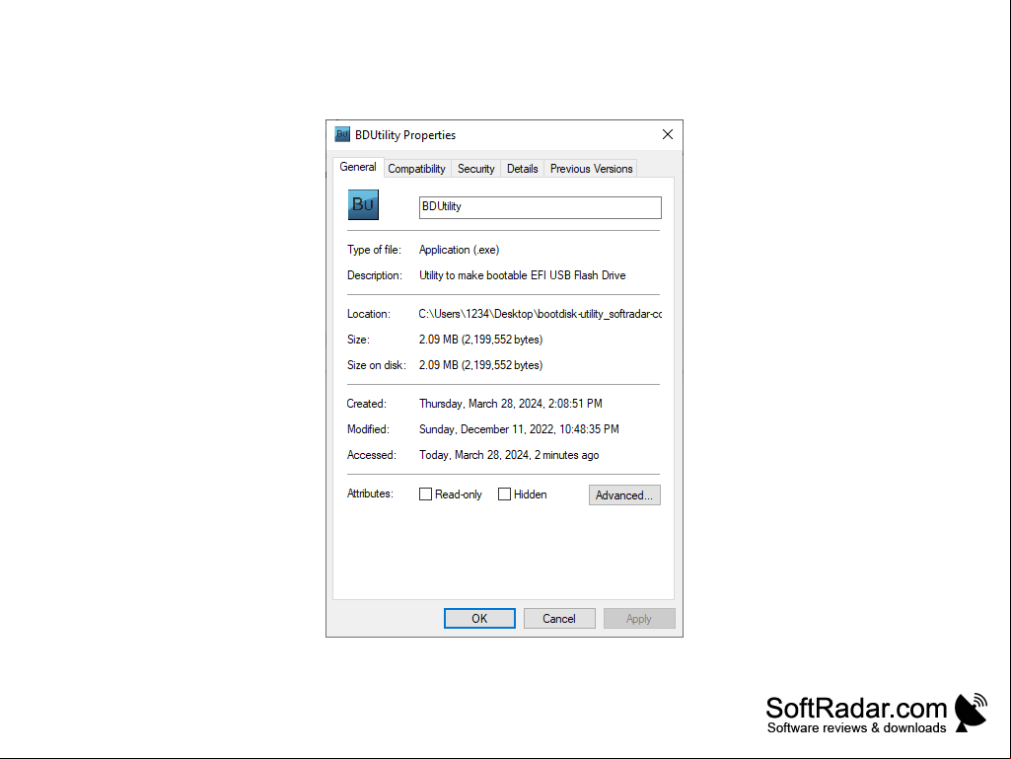Click the Modified date Sunday, December 11, 2022
The height and width of the screenshot is (759, 1011).
[x=519, y=429]
